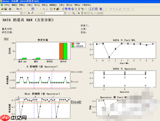Click the Show Session Folder icon

click(x=63, y=9)
